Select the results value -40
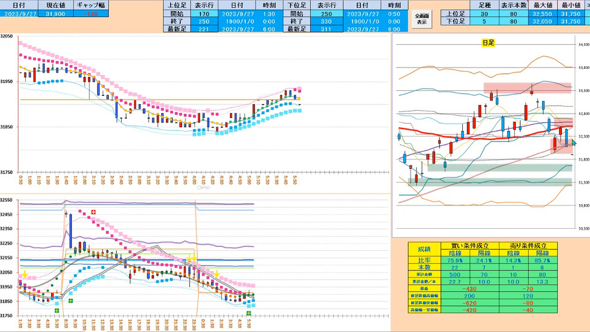This screenshot has height=332, width=590. [x=528, y=310]
